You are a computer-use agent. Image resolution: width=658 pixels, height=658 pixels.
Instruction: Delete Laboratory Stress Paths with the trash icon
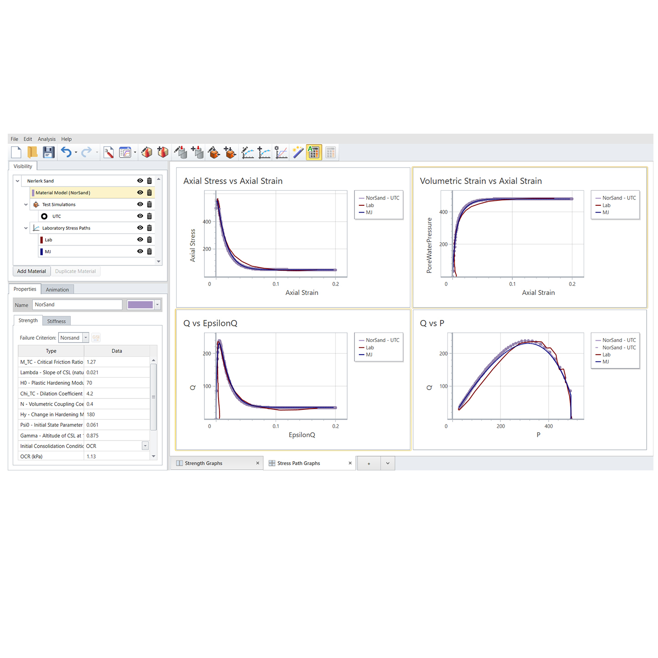point(149,228)
